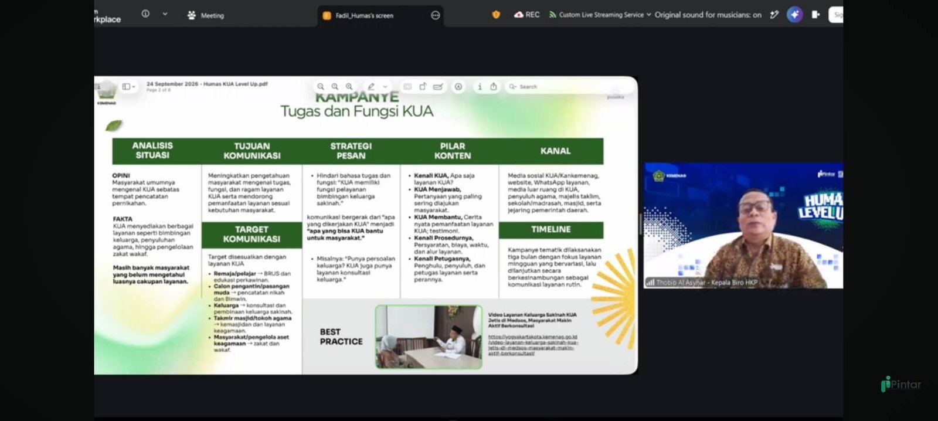Click the PILAR KONTEN header

(452, 151)
